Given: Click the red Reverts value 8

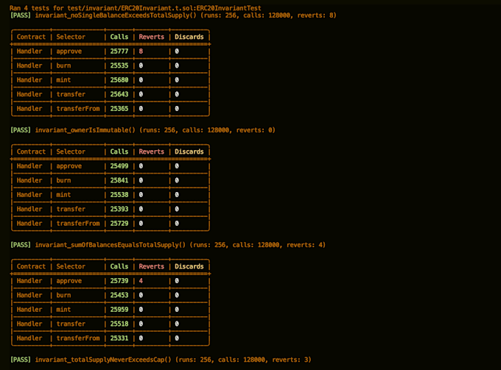Looking at the screenshot, I should click(141, 51).
